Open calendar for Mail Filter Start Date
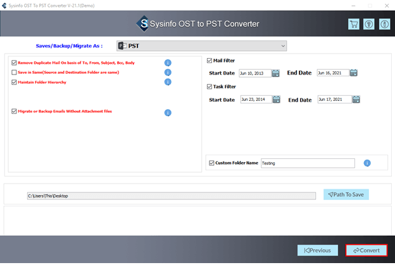 (275, 73)
